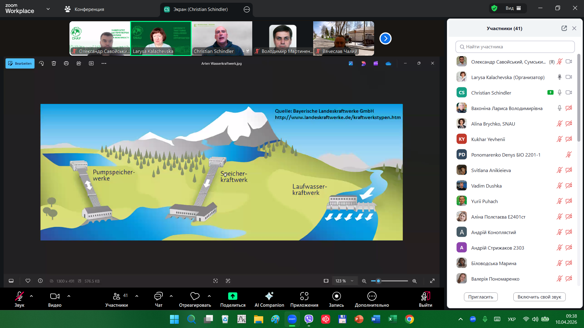Pop out the participants panel
584x328 pixels.
coord(564,28)
